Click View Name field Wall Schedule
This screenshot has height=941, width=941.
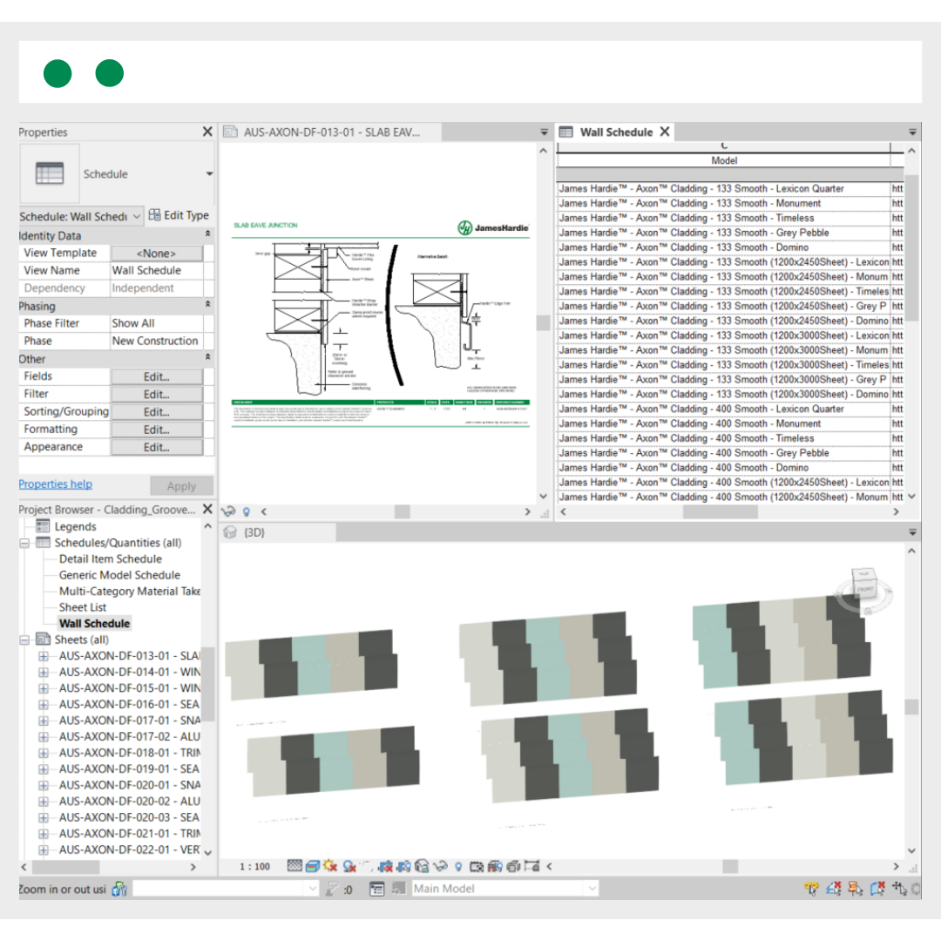click(x=157, y=271)
